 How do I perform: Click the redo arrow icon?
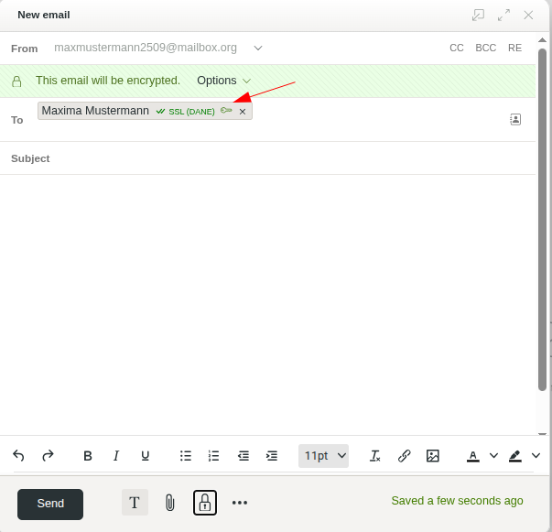(x=49, y=455)
